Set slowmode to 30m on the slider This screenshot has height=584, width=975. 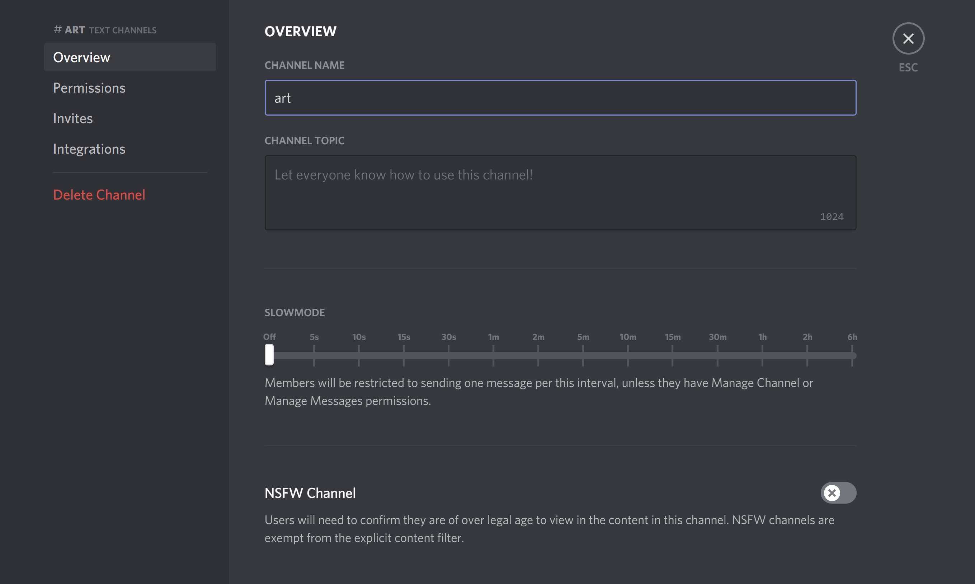717,356
